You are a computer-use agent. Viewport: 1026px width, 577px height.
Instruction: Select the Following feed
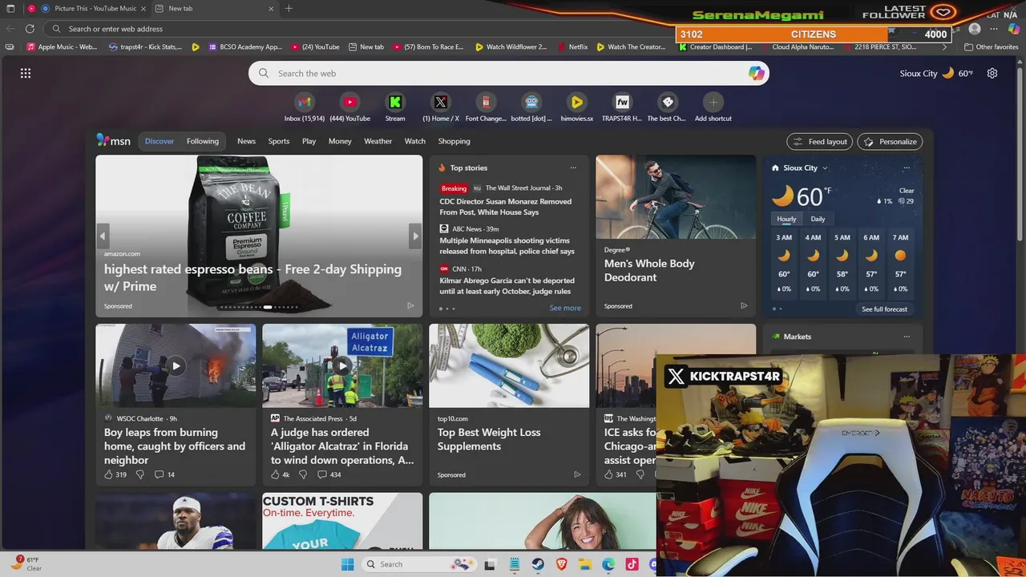(203, 141)
